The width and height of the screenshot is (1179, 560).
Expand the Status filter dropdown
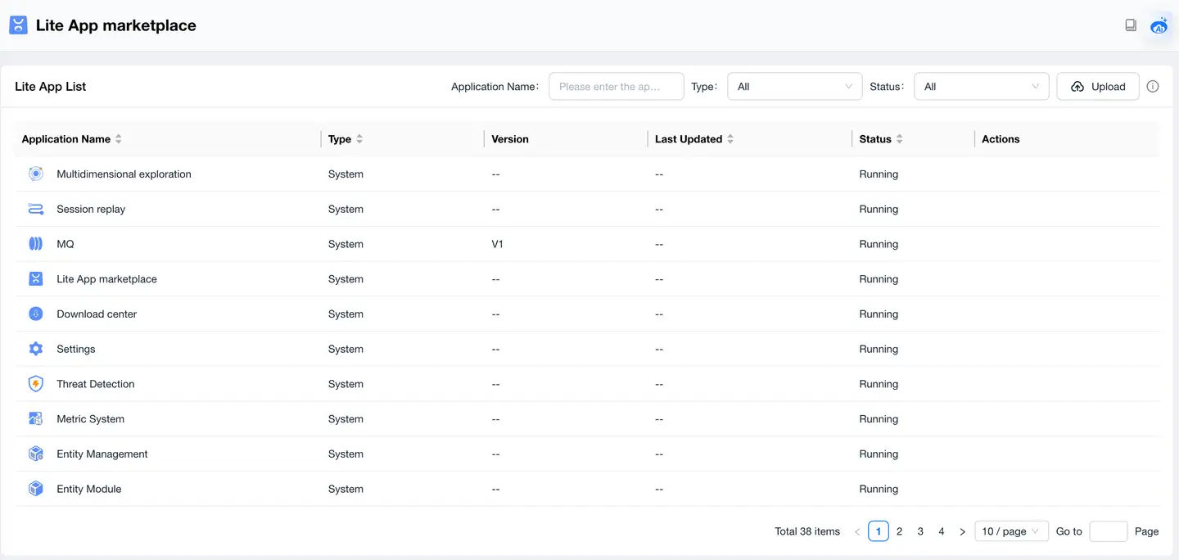[981, 87]
